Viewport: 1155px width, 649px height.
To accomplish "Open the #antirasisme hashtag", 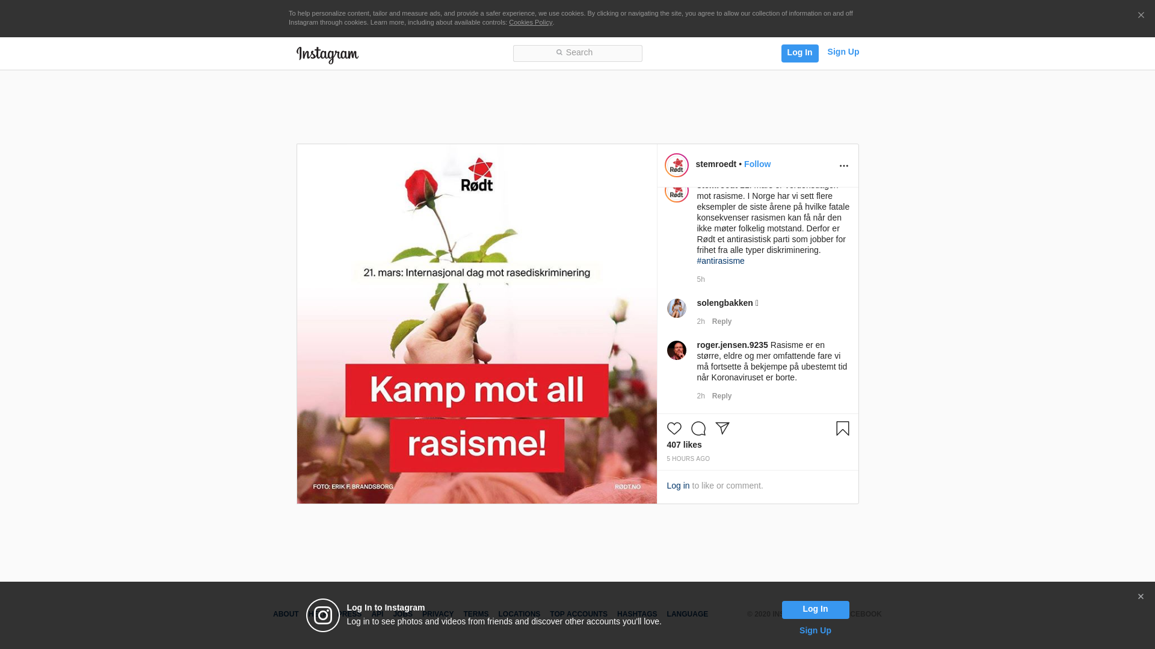I will [720, 261].
